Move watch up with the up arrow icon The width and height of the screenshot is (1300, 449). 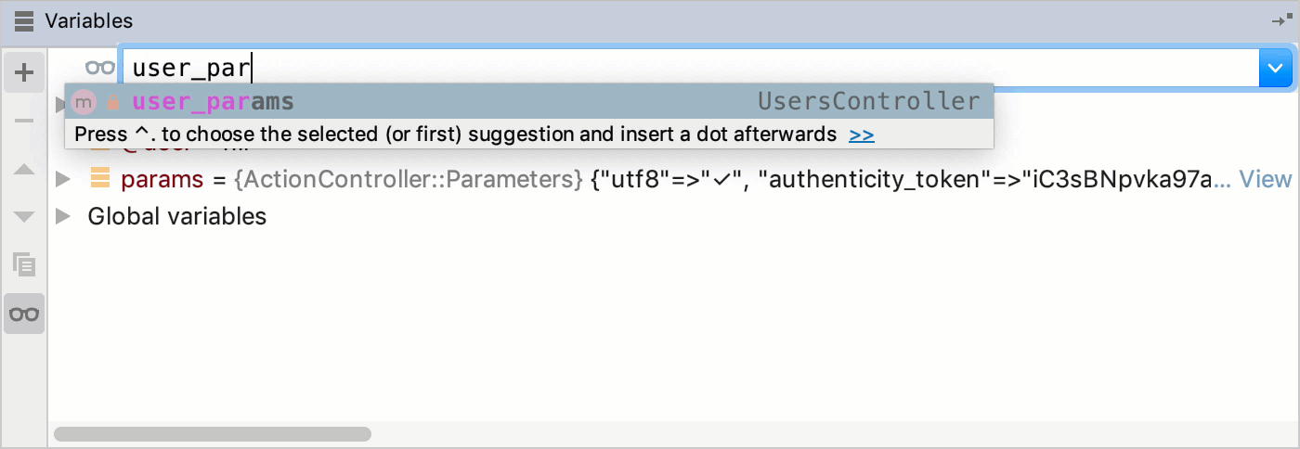[x=24, y=170]
